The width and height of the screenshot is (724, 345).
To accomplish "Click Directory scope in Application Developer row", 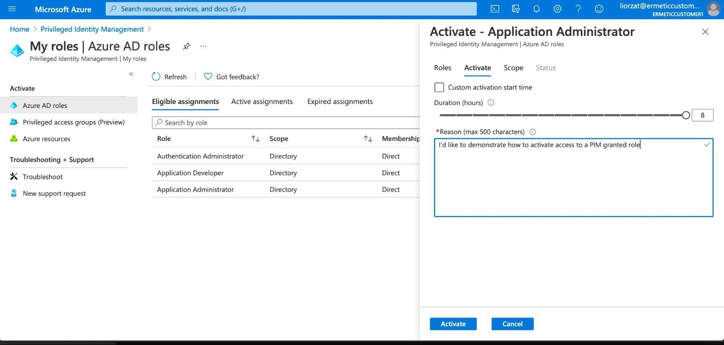I will [x=283, y=173].
